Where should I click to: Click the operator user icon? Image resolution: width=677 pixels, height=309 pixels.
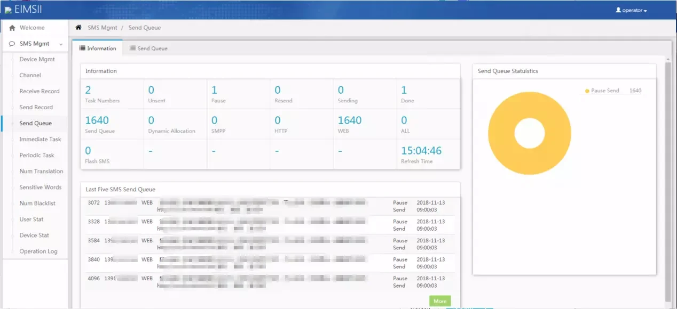tap(618, 10)
